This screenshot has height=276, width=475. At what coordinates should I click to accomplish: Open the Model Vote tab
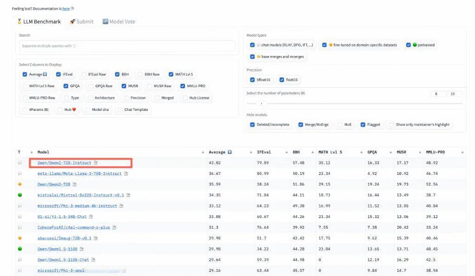pyautogui.click(x=119, y=21)
